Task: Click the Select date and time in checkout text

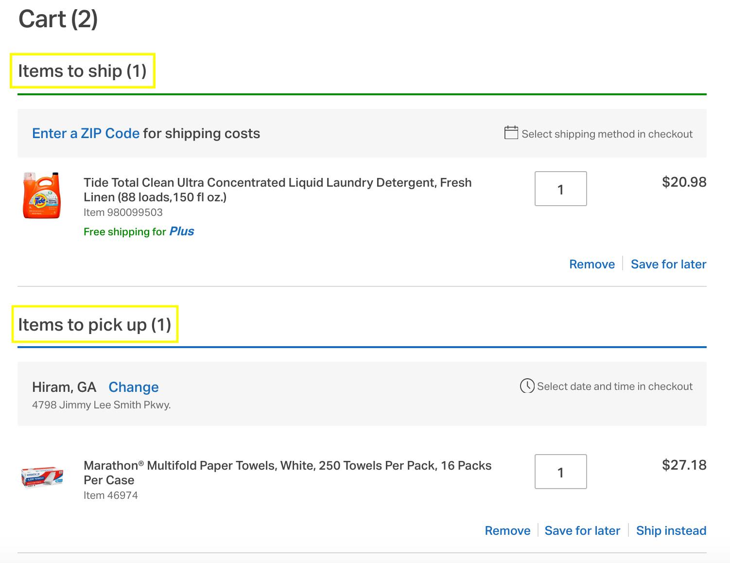Action: pyautogui.click(x=614, y=387)
